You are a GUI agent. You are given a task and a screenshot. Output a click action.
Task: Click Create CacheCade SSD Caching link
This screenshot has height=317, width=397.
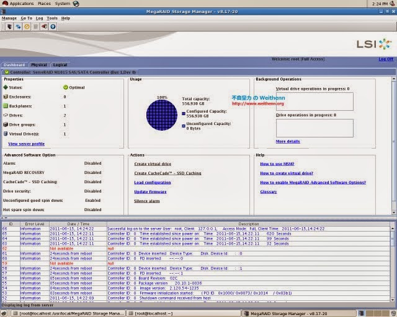(x=167, y=173)
